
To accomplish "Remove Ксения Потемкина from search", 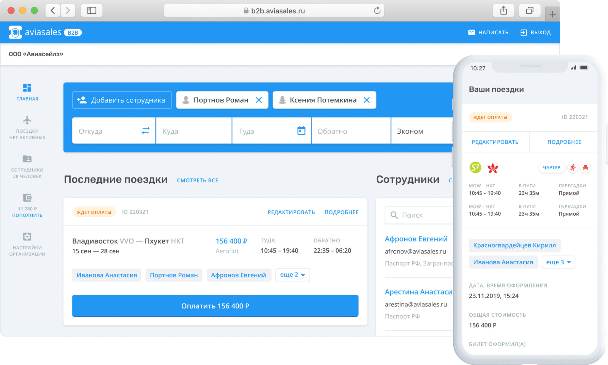I will (367, 100).
